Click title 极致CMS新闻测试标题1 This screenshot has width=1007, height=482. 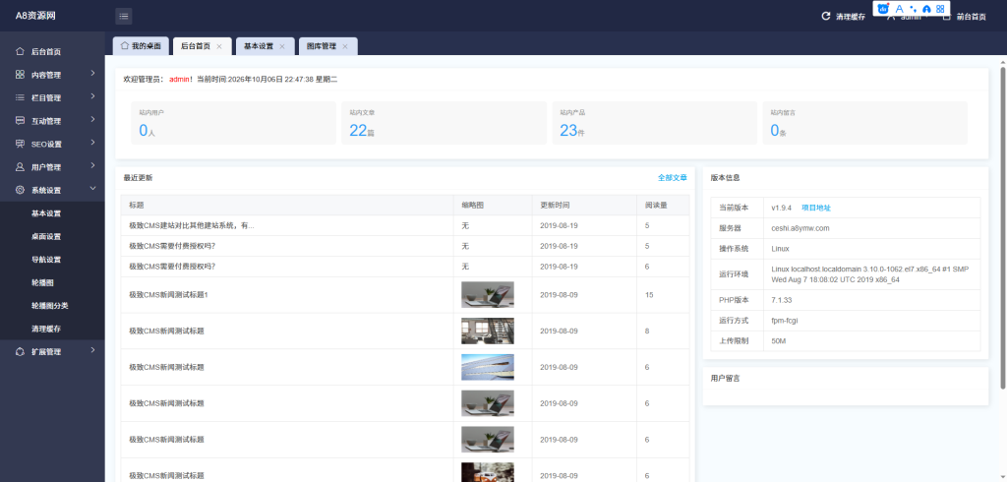click(x=169, y=295)
